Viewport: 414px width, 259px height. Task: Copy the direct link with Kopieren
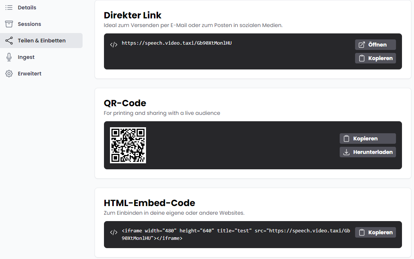tap(375, 58)
